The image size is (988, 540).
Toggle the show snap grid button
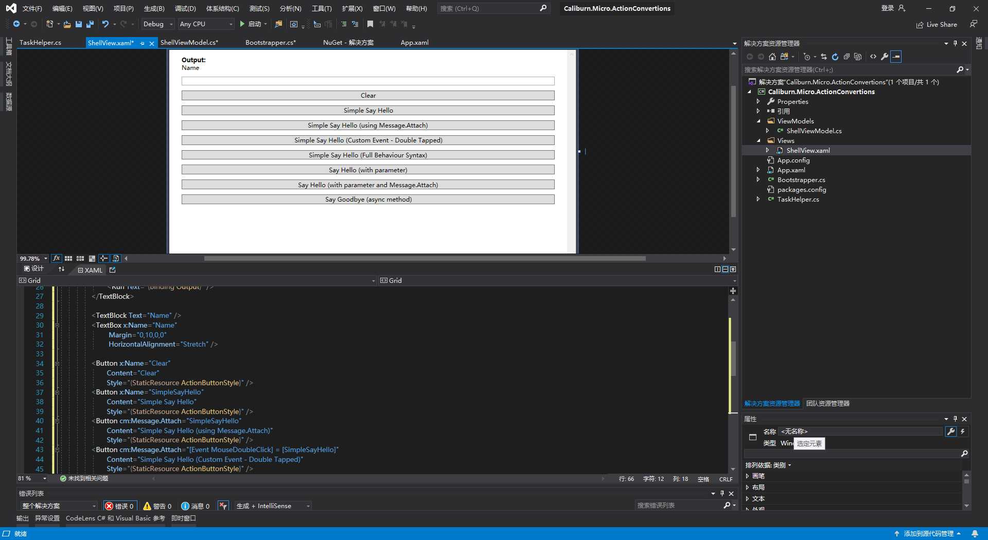68,258
